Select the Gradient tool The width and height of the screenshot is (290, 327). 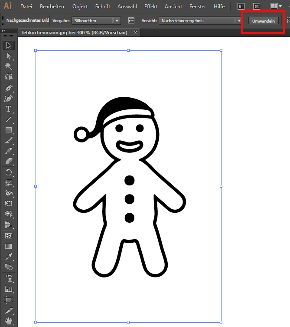(x=8, y=246)
